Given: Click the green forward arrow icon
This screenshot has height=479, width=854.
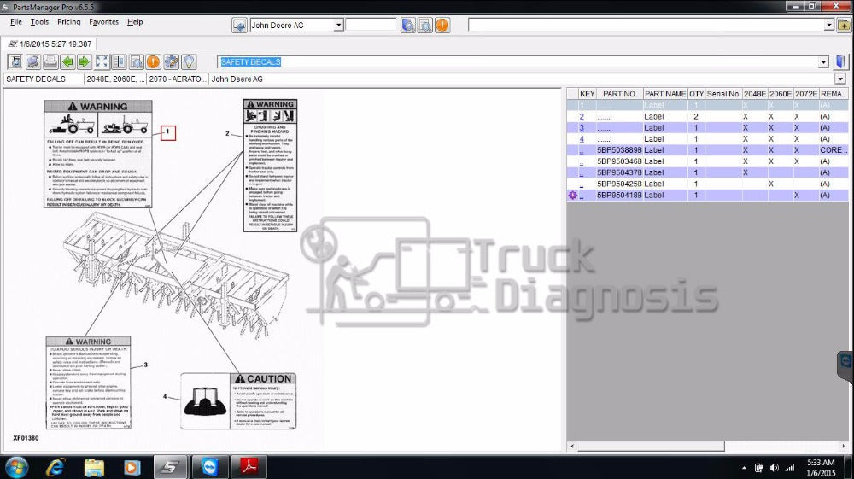Looking at the screenshot, I should tap(84, 61).
